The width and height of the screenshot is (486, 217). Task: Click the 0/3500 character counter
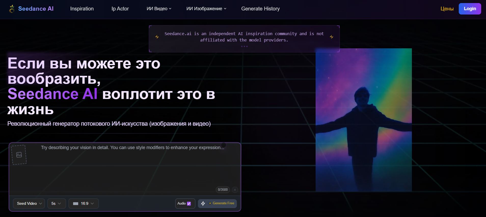[223, 190]
